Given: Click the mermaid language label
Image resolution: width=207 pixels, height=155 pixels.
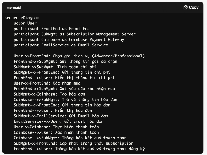Looking at the screenshot, I should click(14, 8).
